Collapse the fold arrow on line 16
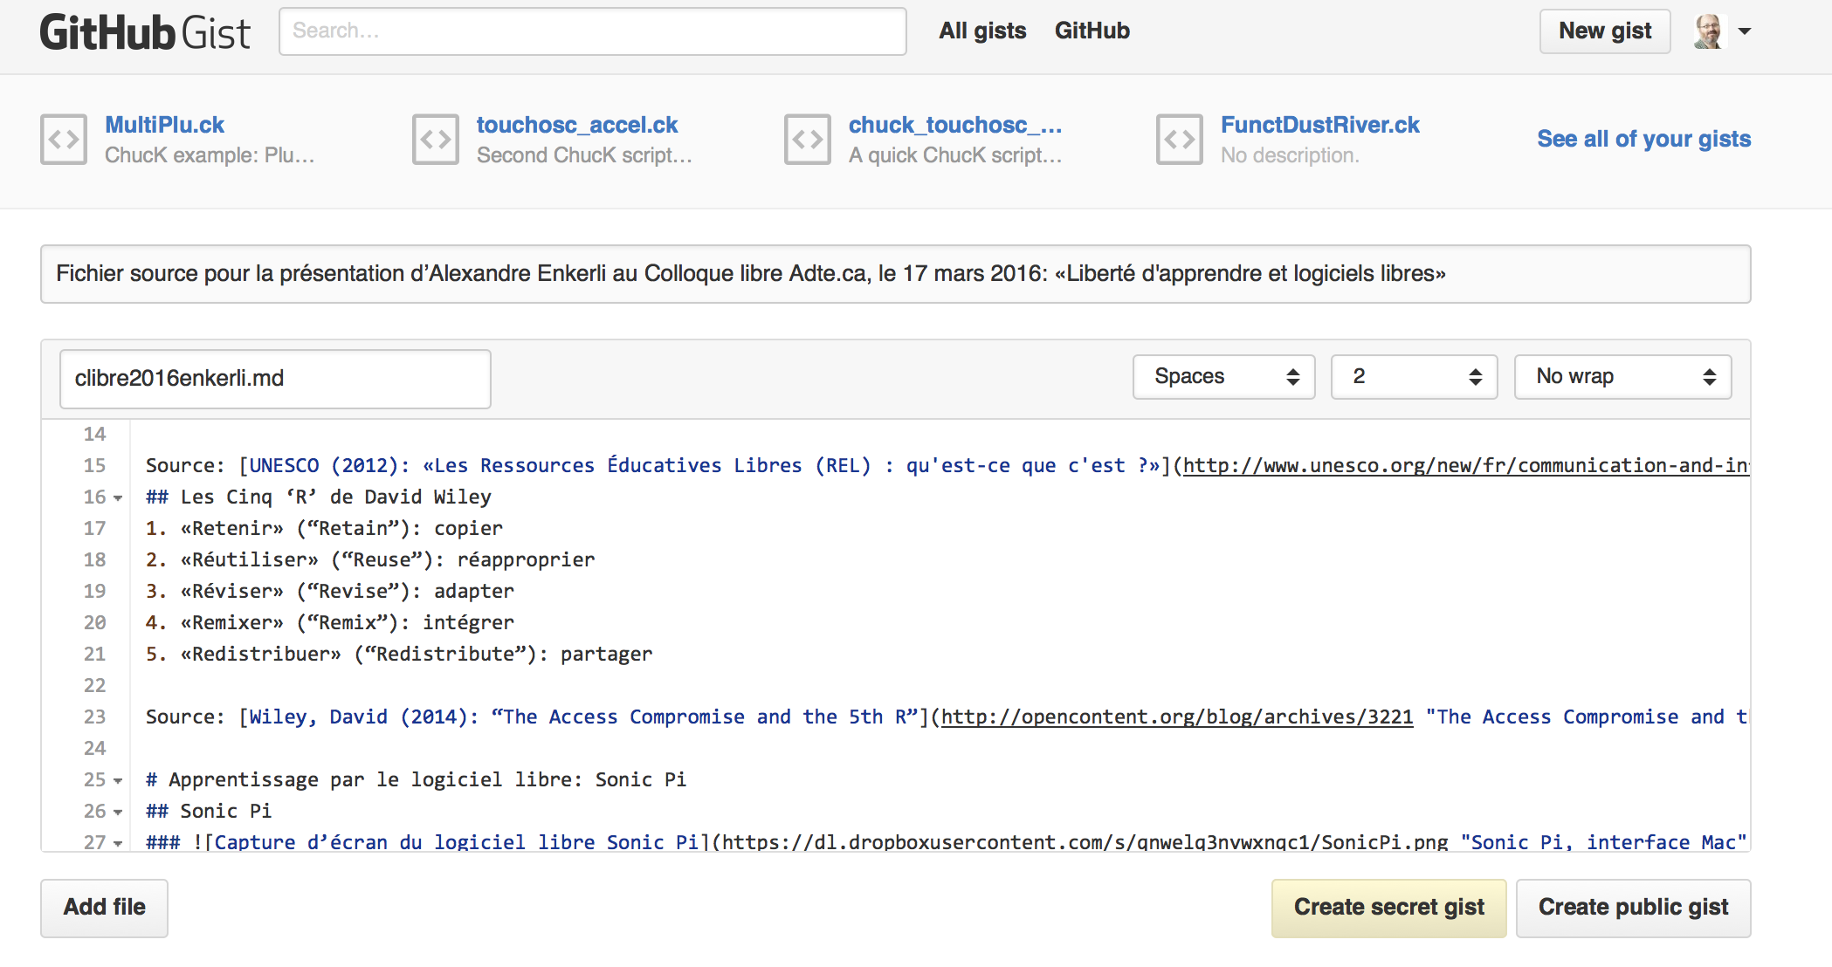Screen dimensions: 1832x967 click(x=118, y=498)
